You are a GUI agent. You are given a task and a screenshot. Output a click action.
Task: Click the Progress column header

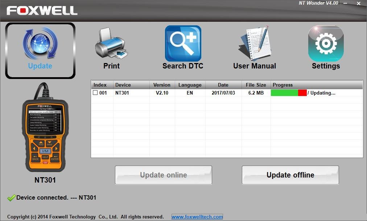pos(317,85)
